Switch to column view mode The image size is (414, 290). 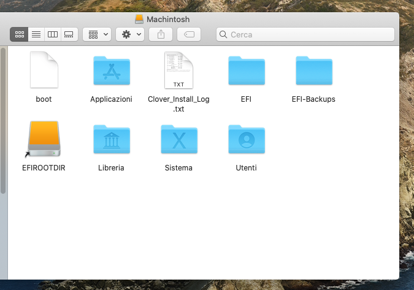(53, 34)
